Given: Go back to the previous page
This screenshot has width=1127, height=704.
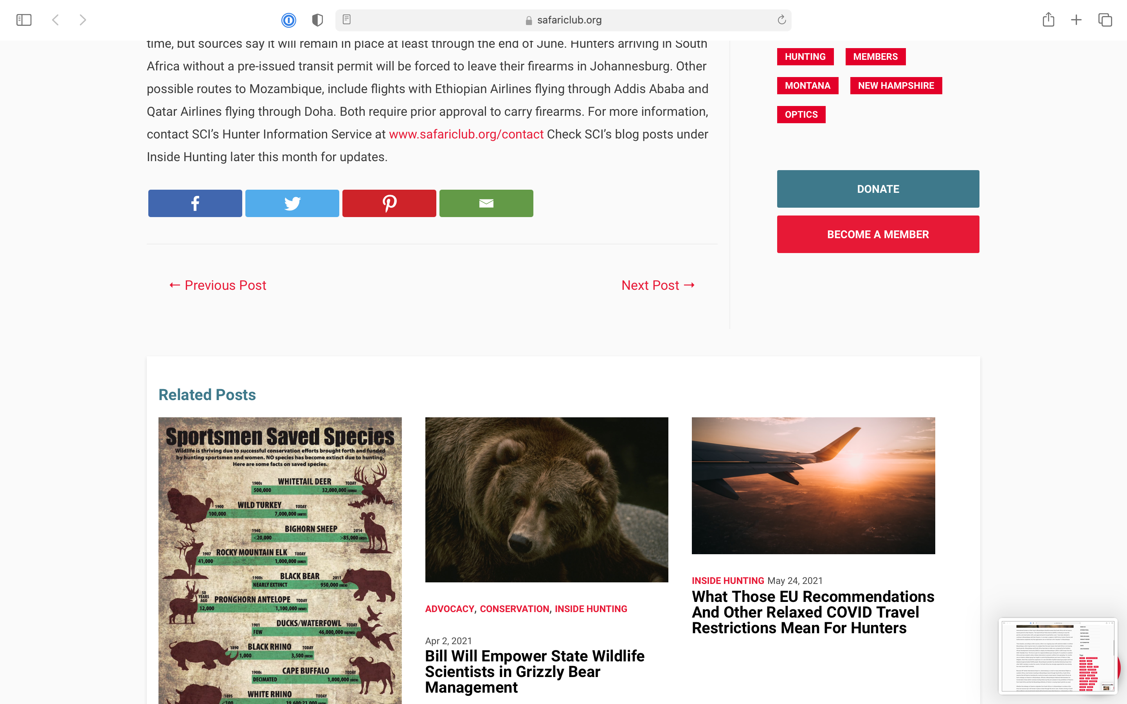Looking at the screenshot, I should pyautogui.click(x=56, y=20).
